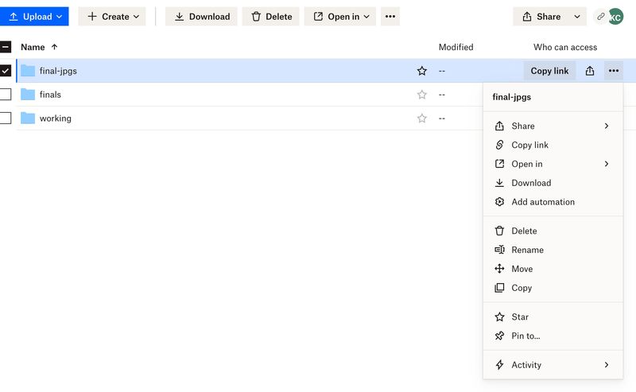
Task: Open the final-jpgs folder icon
Action: click(x=28, y=71)
